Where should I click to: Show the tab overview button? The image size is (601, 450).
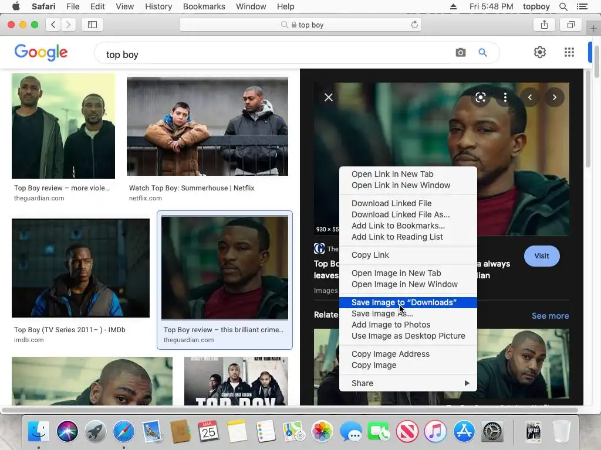(571, 25)
